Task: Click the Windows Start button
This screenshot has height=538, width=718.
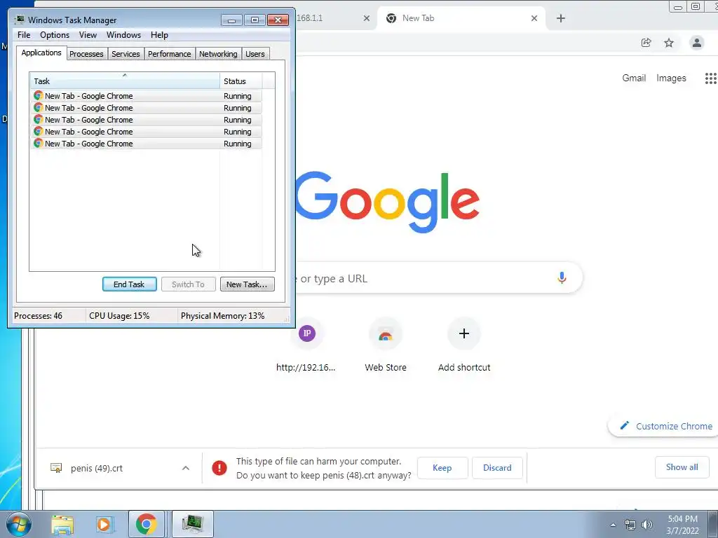Action: 18,524
